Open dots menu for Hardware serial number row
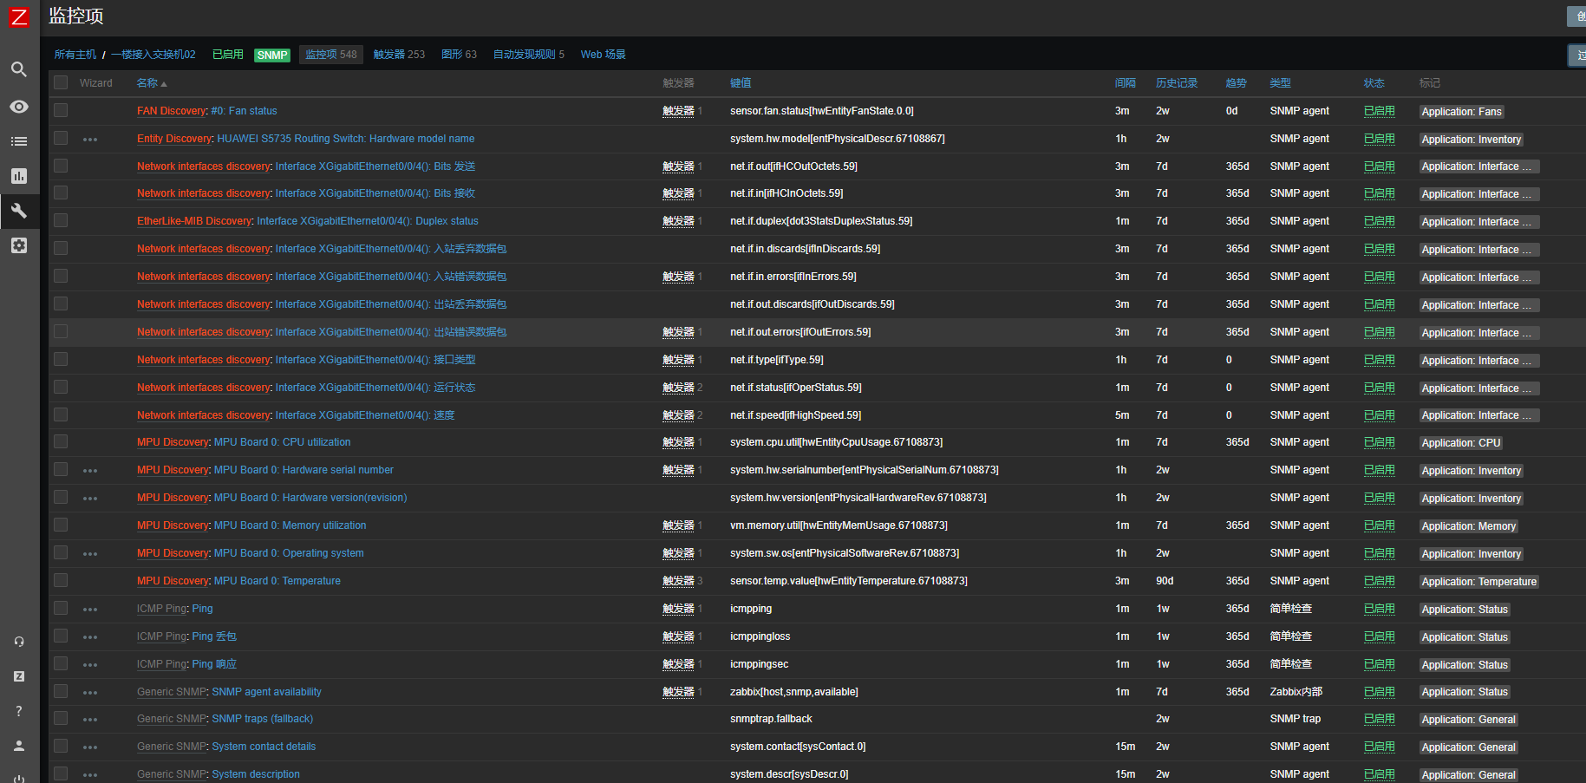 coord(90,471)
